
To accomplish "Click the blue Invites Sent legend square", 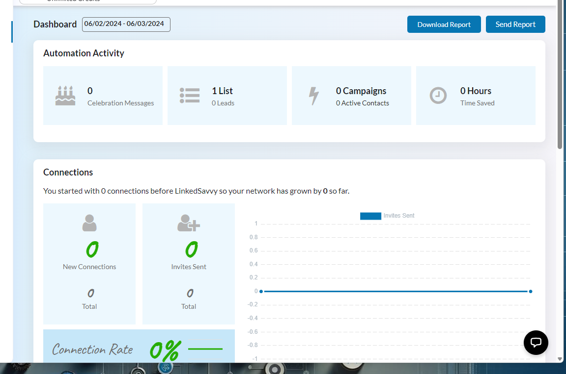I will pos(370,216).
